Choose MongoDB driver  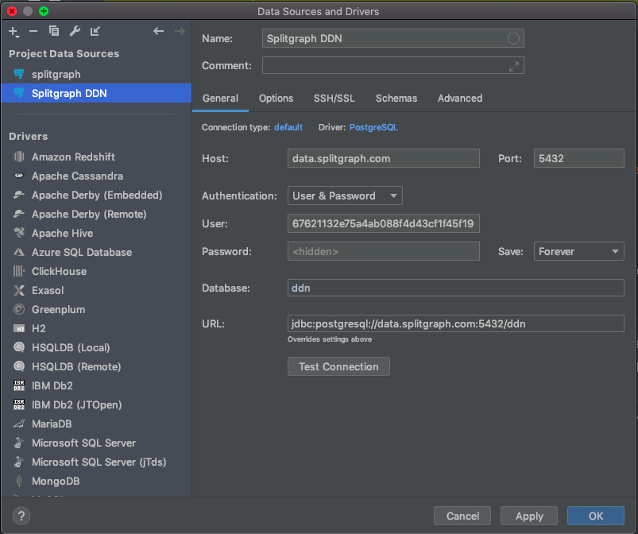pyautogui.click(x=96, y=481)
